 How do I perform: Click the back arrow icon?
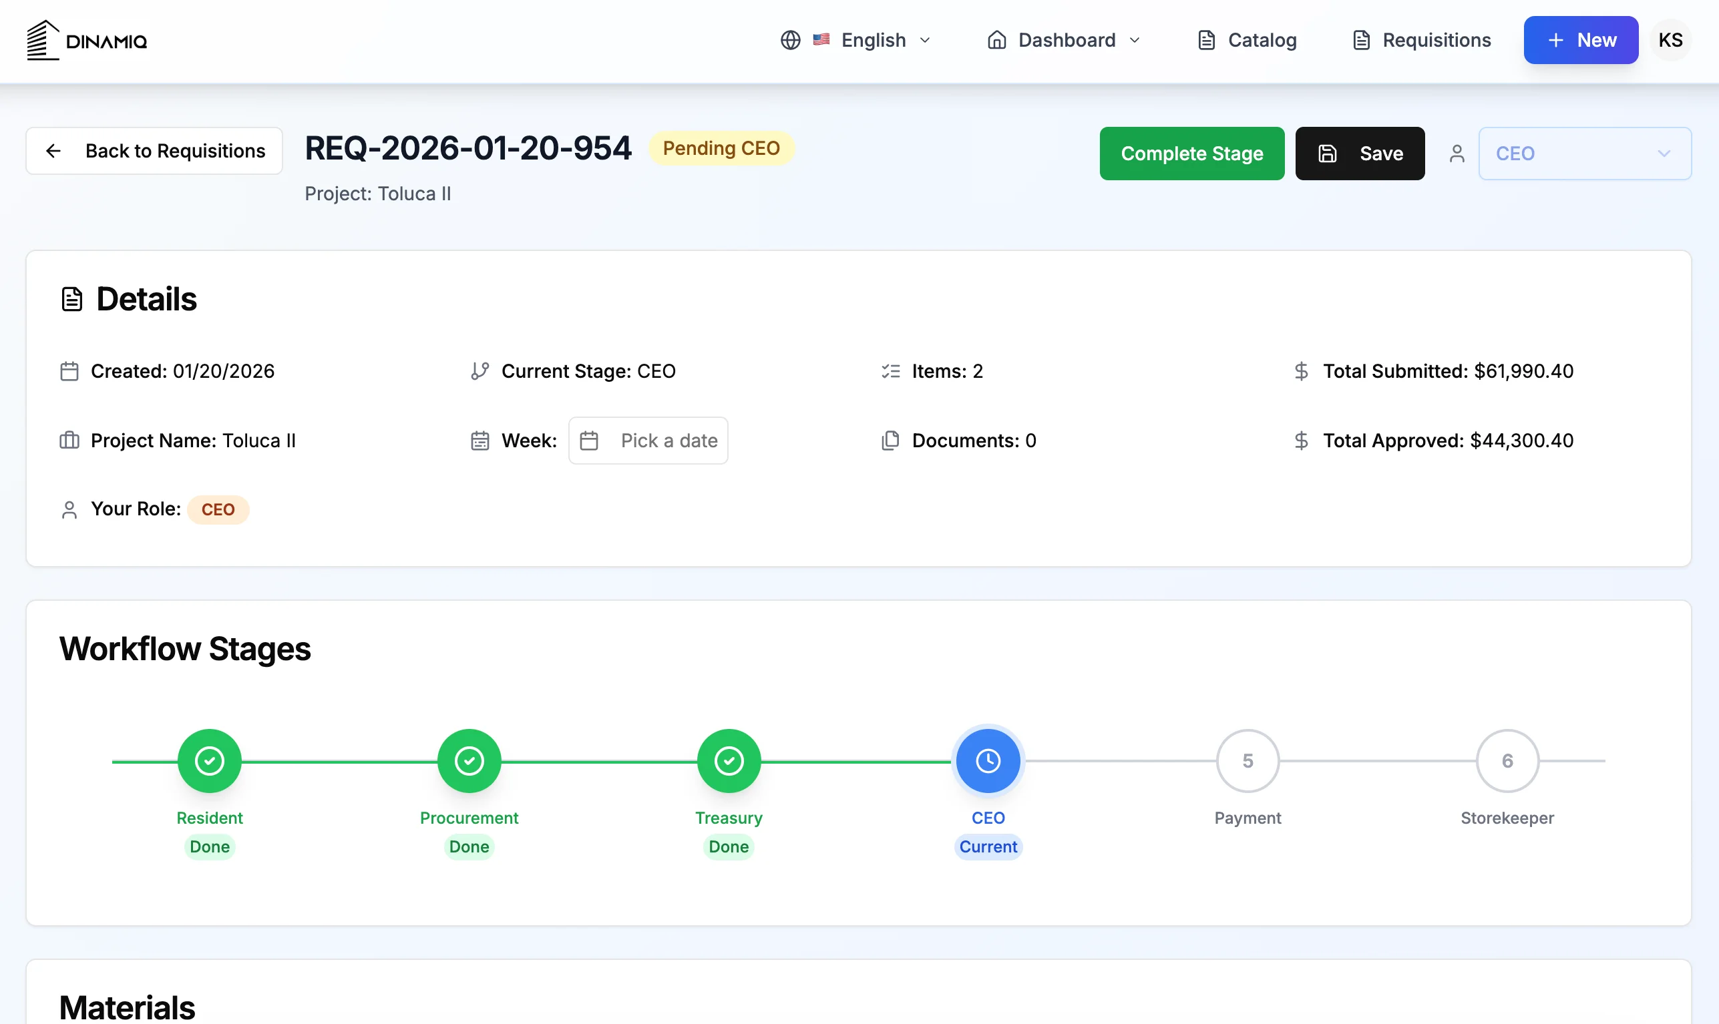click(x=53, y=150)
